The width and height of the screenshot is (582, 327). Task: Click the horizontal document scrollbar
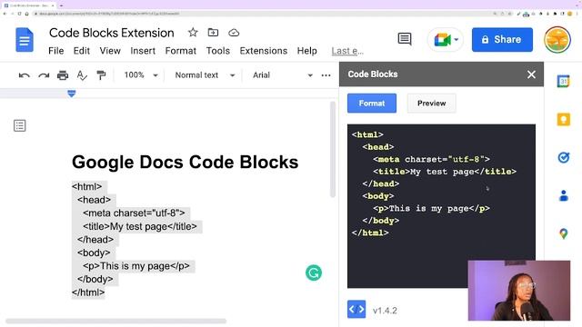click(x=115, y=321)
